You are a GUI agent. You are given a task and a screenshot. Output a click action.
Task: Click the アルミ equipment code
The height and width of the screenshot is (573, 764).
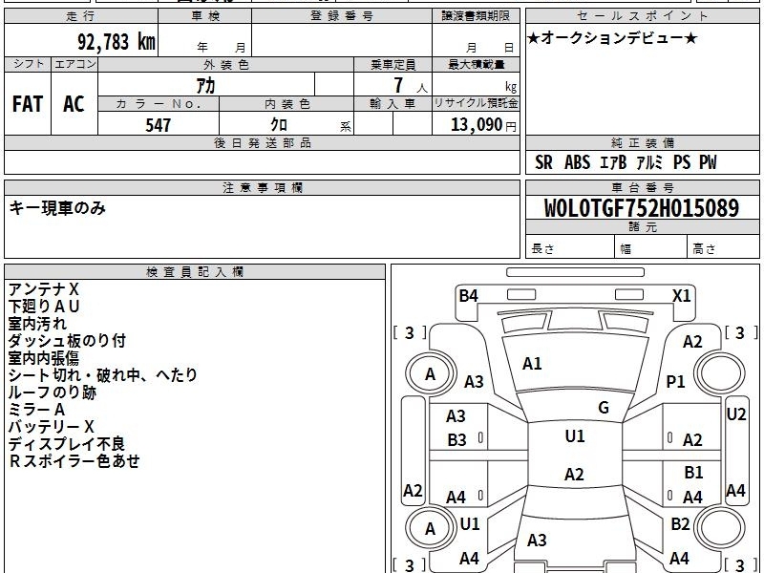click(649, 162)
